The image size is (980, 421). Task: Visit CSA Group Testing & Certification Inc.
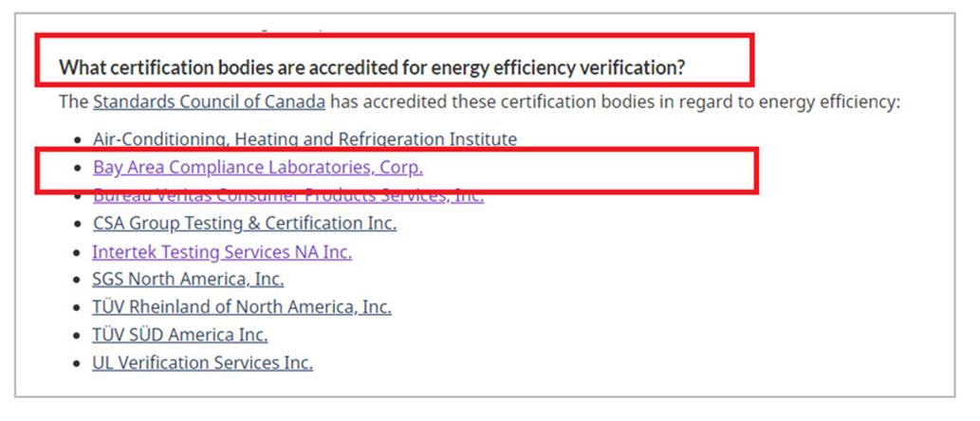(x=245, y=223)
